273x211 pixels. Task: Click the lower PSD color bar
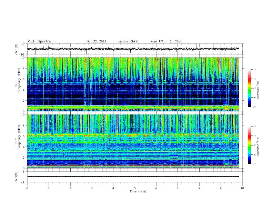click(x=249, y=145)
